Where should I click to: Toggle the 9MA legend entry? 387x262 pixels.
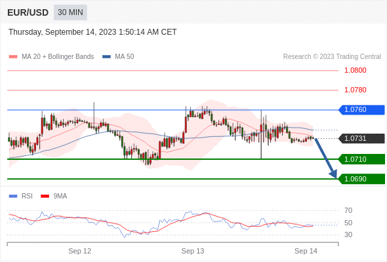[x=54, y=196]
